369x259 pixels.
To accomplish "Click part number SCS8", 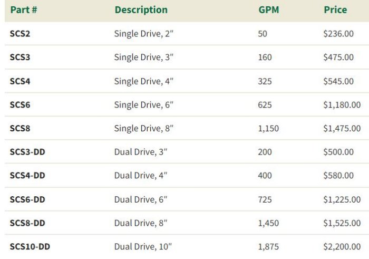I will (x=20, y=128).
